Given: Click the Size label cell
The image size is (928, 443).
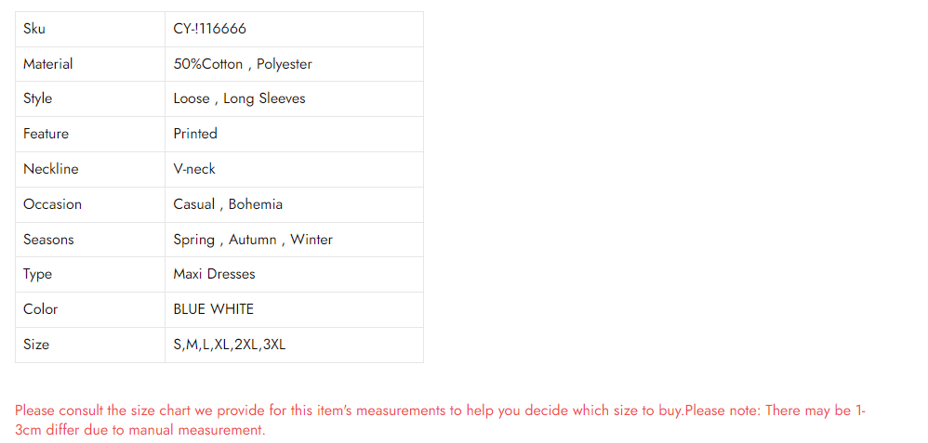Looking at the screenshot, I should point(90,345).
